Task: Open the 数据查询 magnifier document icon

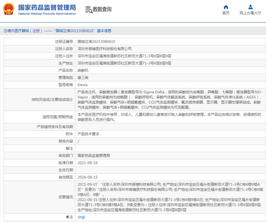Action: click(x=89, y=10)
